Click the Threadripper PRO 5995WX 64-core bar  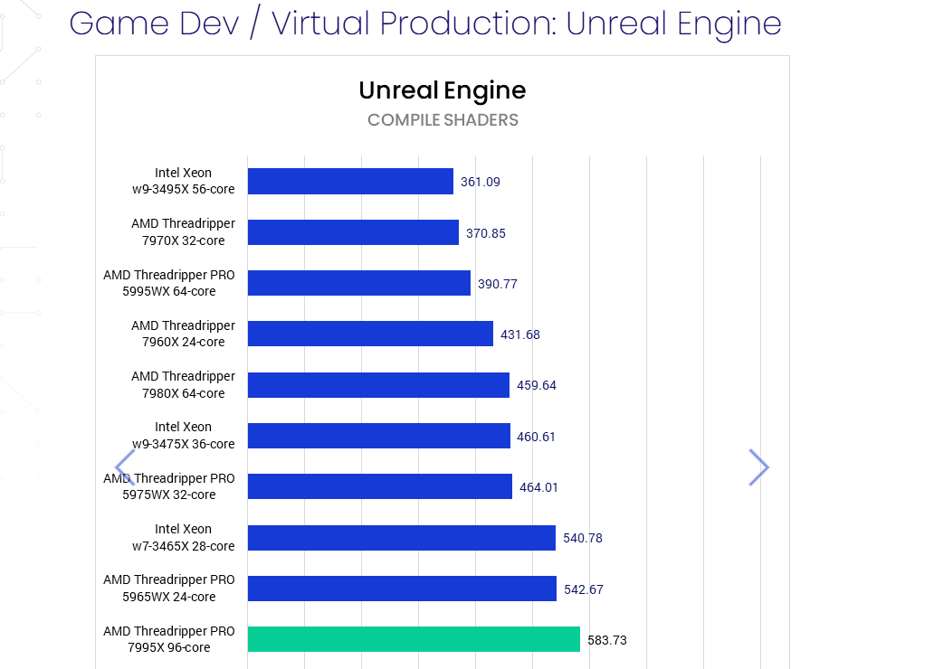[x=358, y=283]
